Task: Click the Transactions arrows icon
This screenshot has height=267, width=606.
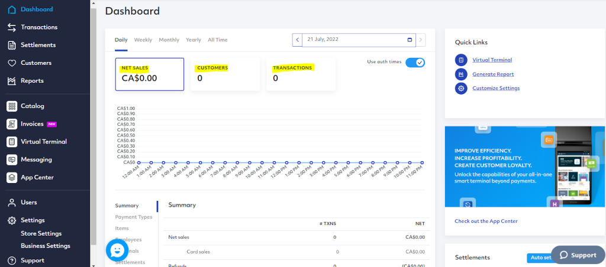Action: pyautogui.click(x=12, y=27)
